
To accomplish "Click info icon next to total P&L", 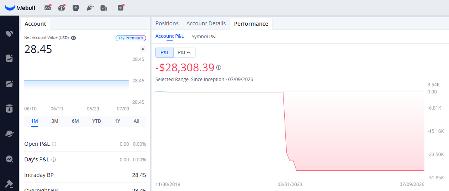I will [219, 67].
